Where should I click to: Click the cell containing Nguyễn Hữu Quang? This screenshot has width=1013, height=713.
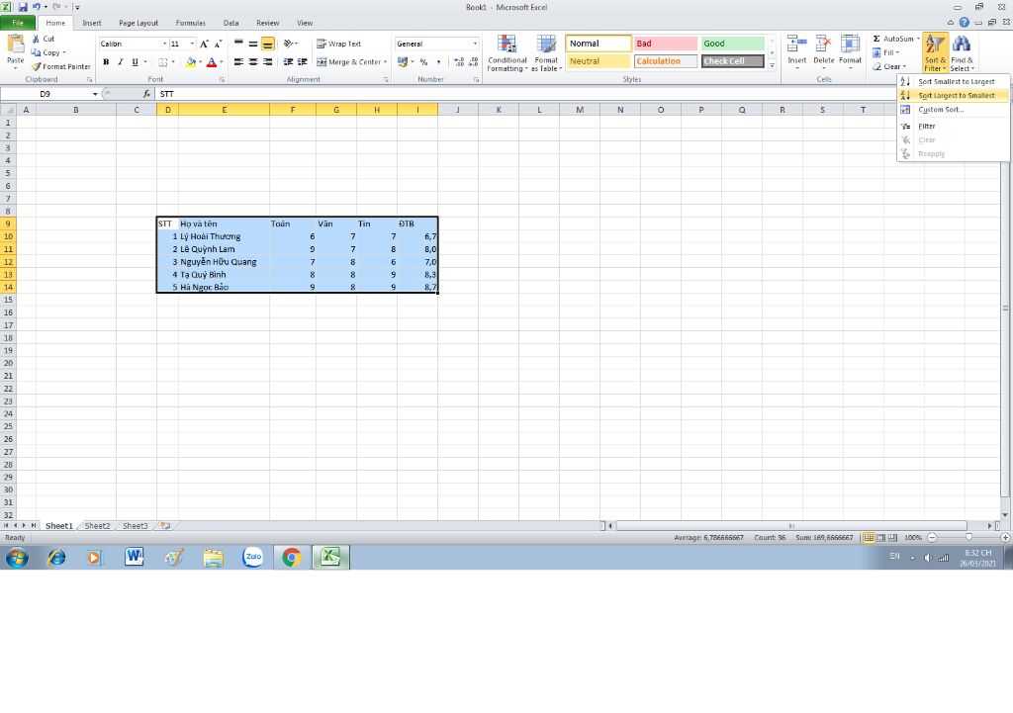point(224,262)
